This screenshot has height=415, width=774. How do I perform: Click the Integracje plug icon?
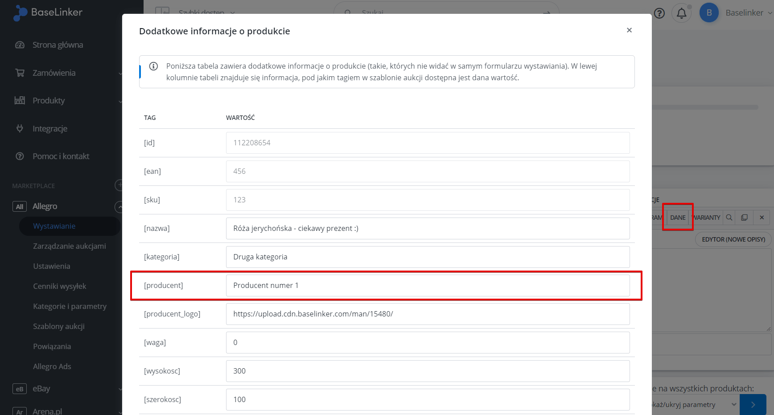20,128
